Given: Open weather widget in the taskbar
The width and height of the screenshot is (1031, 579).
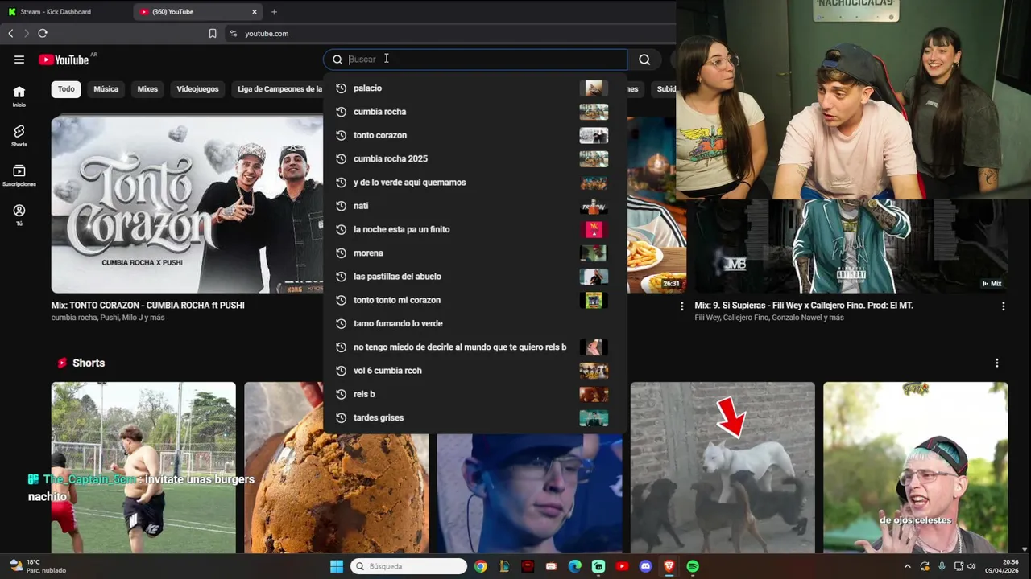Looking at the screenshot, I should tap(37, 566).
